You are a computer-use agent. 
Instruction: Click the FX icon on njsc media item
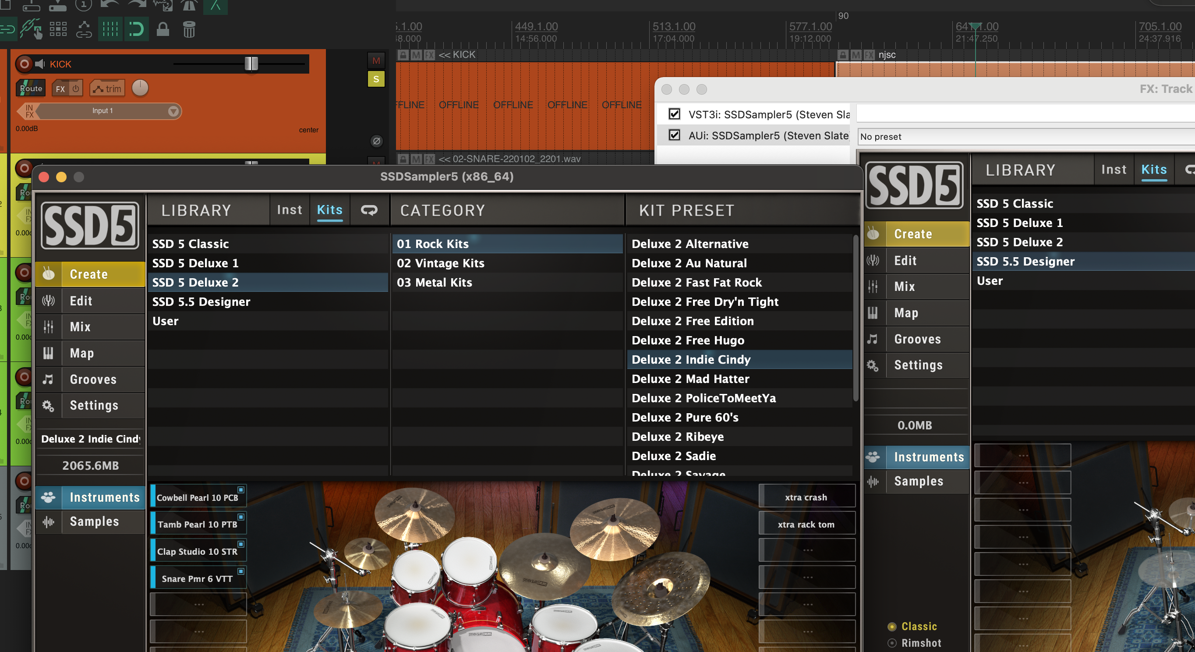[x=869, y=55]
